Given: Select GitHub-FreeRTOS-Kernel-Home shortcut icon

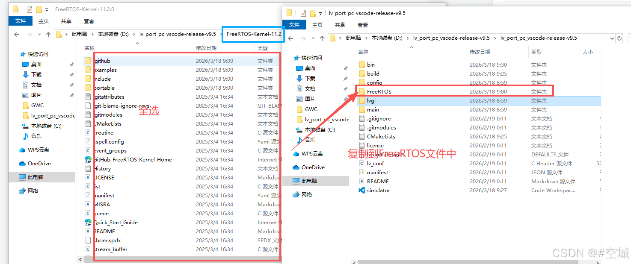Looking at the screenshot, I should [x=88, y=160].
